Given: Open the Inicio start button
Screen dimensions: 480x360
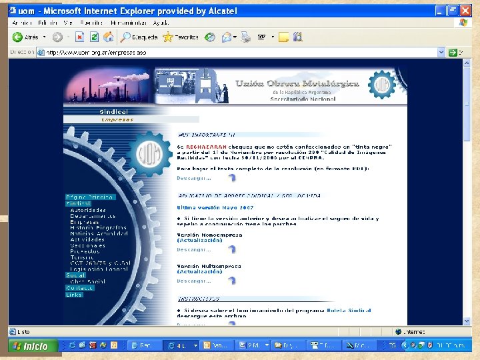Looking at the screenshot, I should pos(33,346).
